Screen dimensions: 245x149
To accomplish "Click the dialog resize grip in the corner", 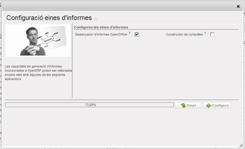I will [241, 145].
